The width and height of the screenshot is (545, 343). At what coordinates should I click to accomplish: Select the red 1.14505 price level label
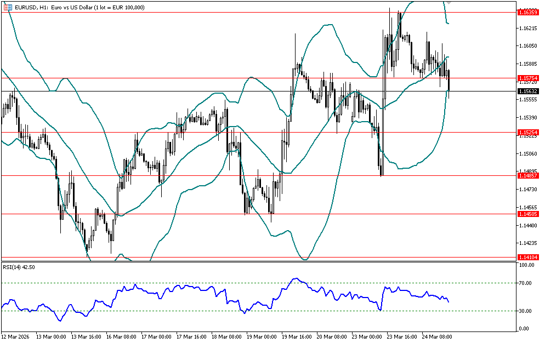pos(527,214)
